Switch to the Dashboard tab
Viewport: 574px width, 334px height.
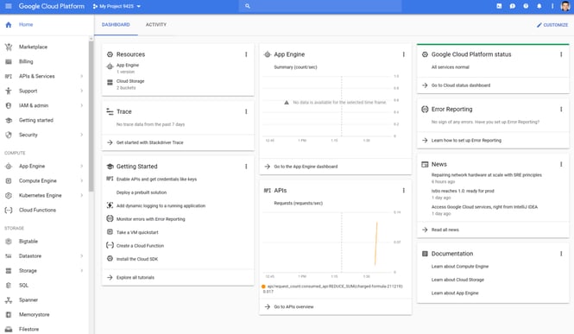pos(116,24)
